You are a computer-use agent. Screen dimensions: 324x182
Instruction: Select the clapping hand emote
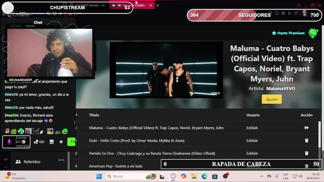point(42,131)
